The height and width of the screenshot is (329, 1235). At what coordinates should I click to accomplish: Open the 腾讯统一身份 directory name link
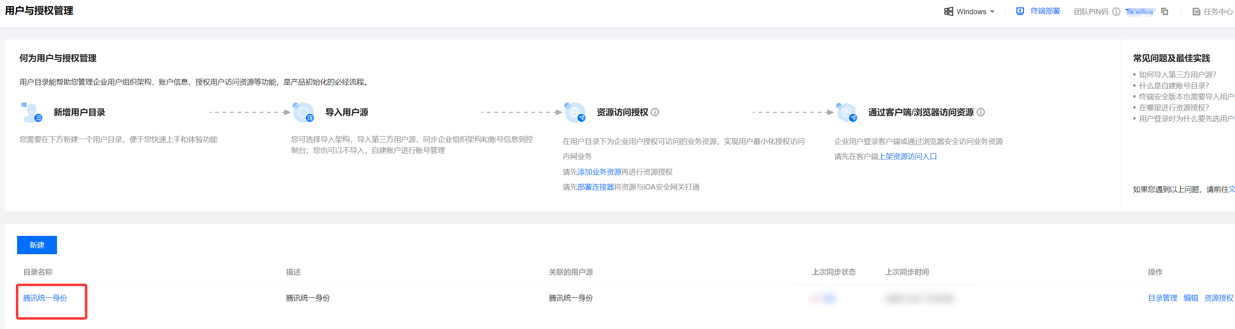point(45,298)
